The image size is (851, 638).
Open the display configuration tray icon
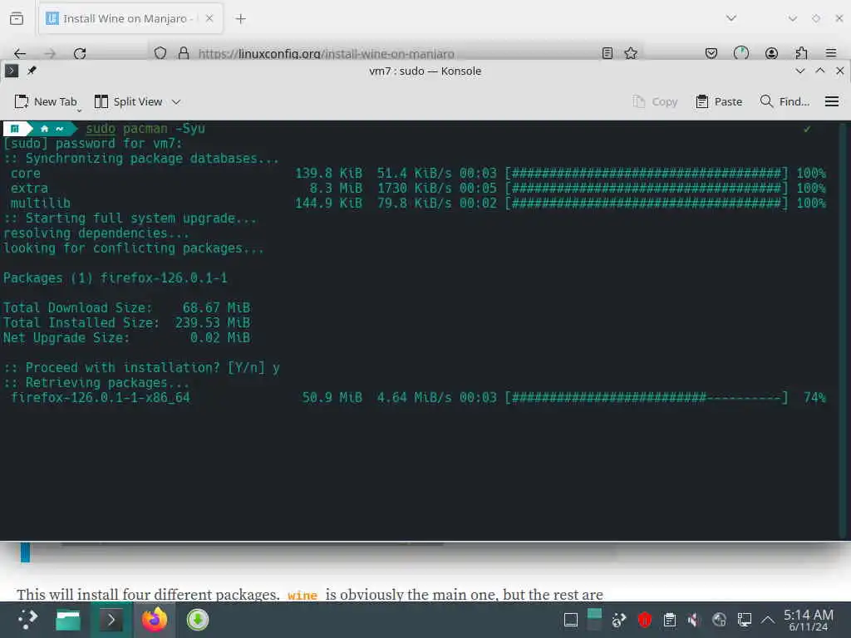744,620
